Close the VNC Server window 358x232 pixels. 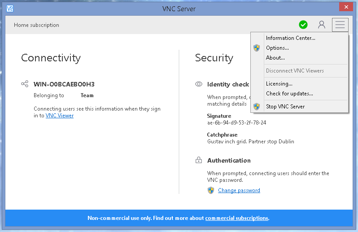click(345, 7)
